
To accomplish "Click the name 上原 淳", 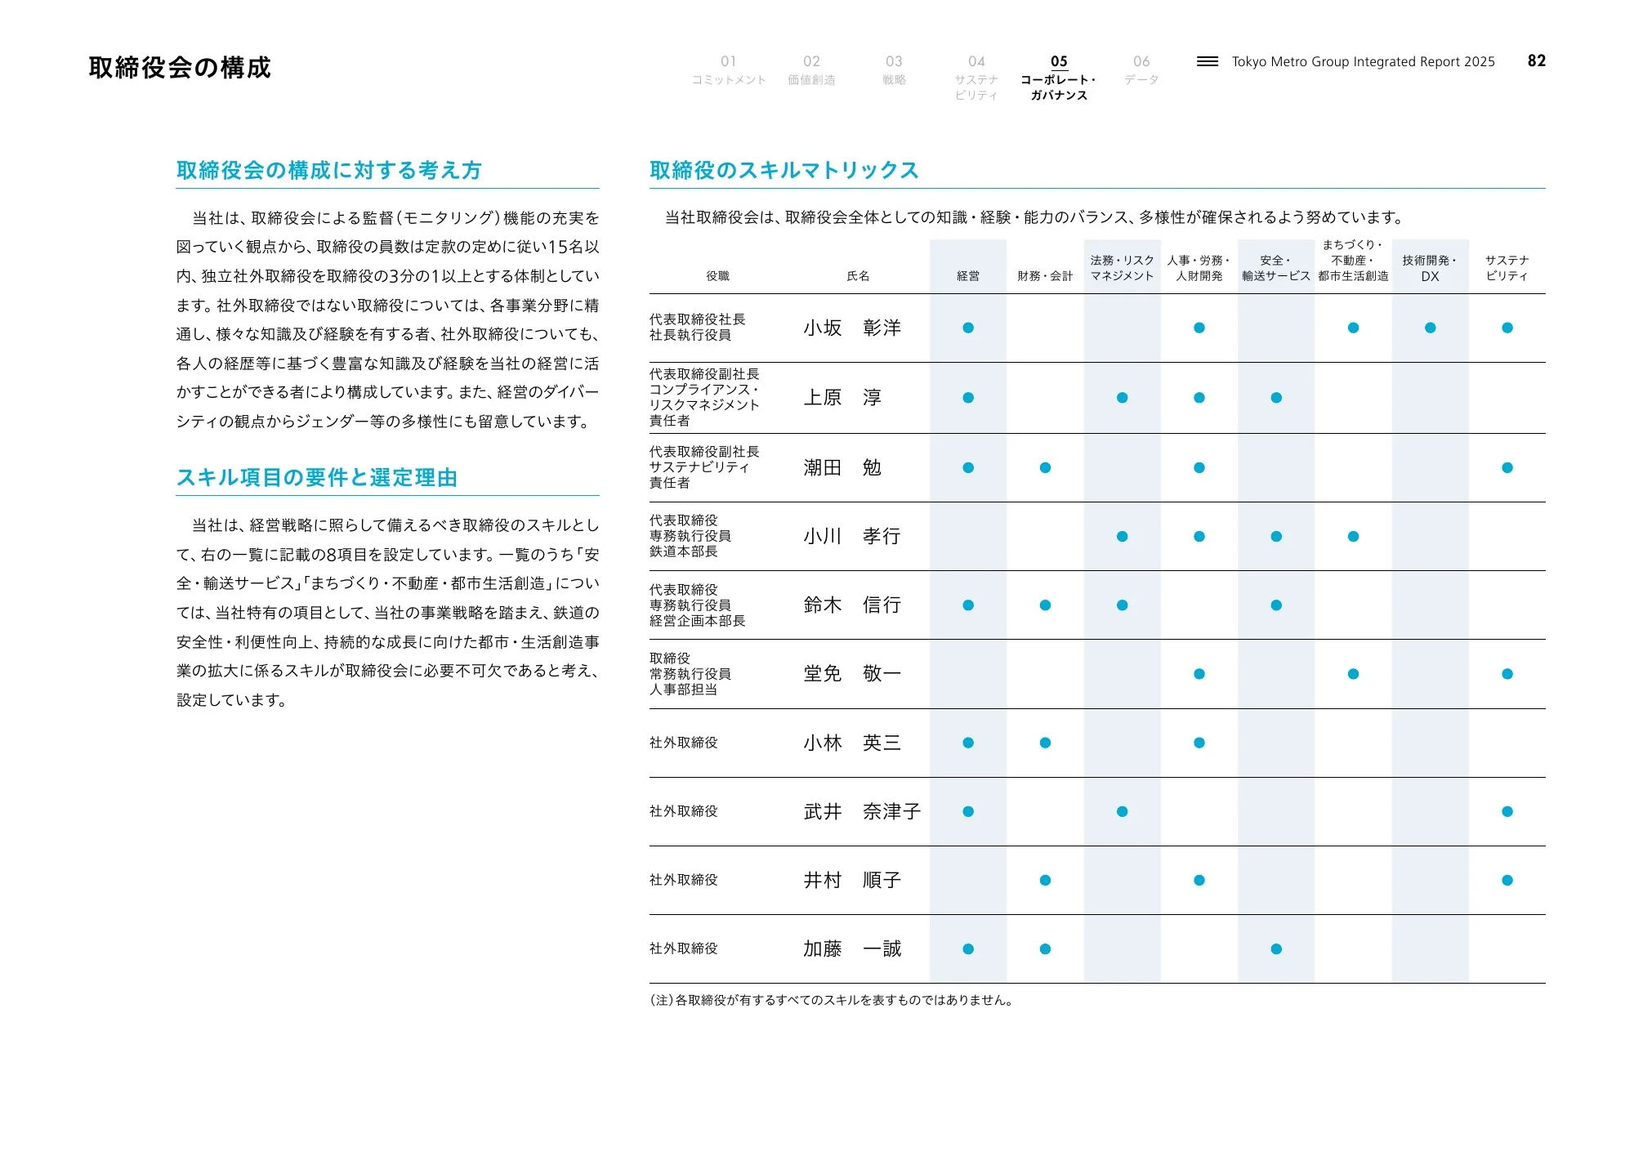I will (842, 398).
